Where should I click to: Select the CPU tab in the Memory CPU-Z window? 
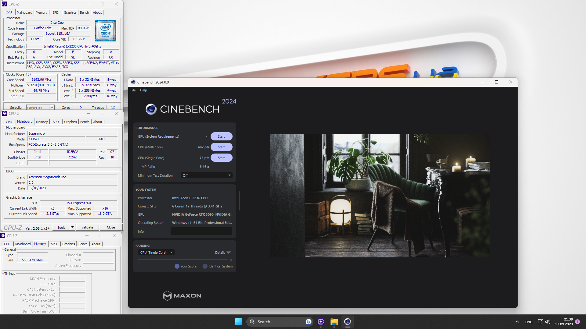pyautogui.click(x=7, y=244)
